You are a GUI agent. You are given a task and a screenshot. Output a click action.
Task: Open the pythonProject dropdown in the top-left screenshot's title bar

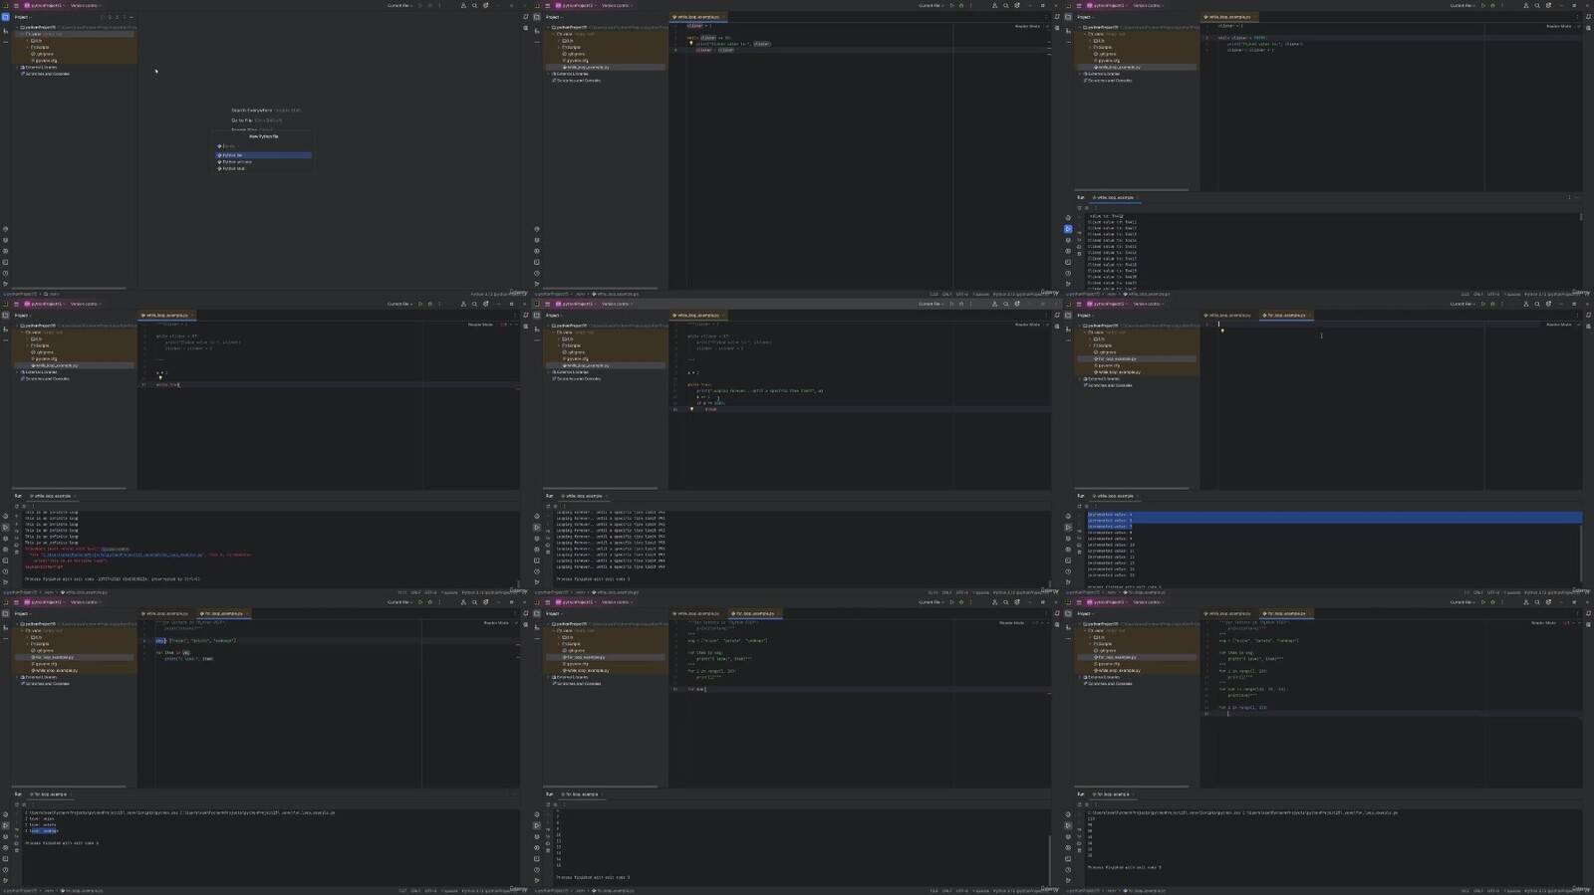point(44,5)
